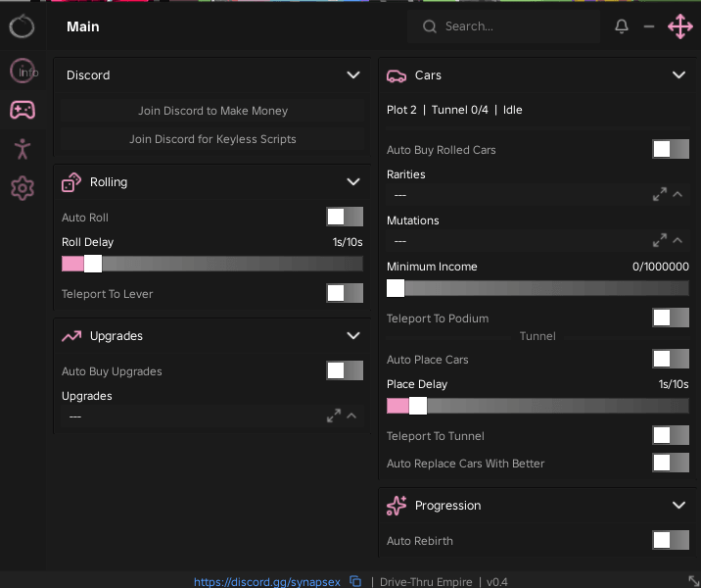Viewport: 701px width, 588px height.
Task: Collapse the Progression section chevron
Action: pos(678,506)
